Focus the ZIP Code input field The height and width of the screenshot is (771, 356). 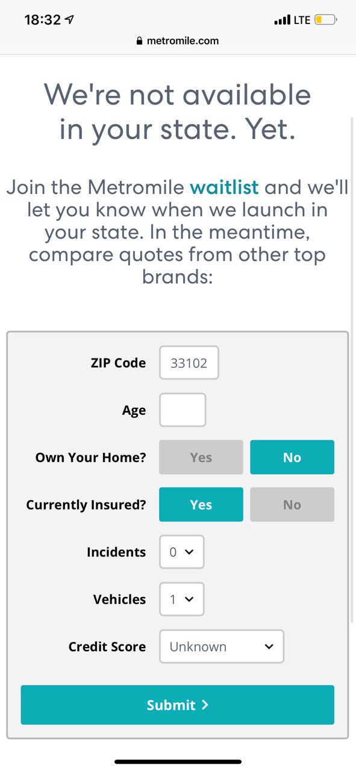pyautogui.click(x=189, y=363)
